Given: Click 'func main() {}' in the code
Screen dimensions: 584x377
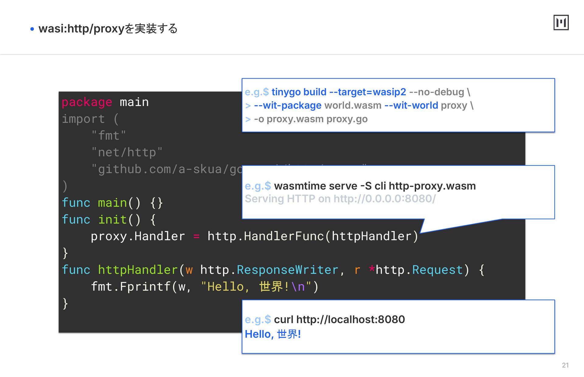Looking at the screenshot, I should point(112,203).
